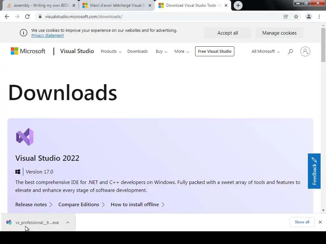Open a new browser tab

coord(238,5)
